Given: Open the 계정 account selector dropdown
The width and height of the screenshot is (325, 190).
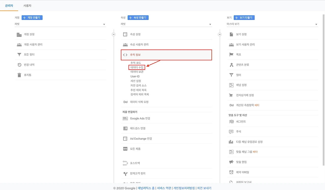Looking at the screenshot, I should point(60,24).
